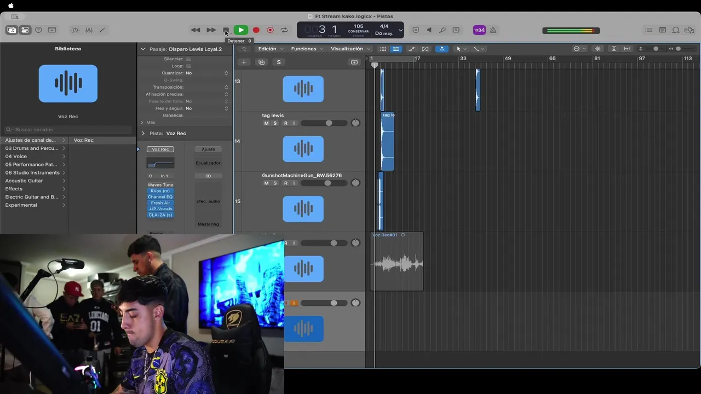Open the Transposición dropdown
This screenshot has width=701, height=394.
coord(207,87)
